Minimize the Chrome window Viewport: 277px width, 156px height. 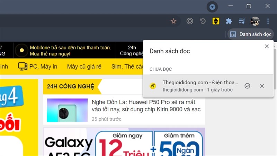(230, 6)
